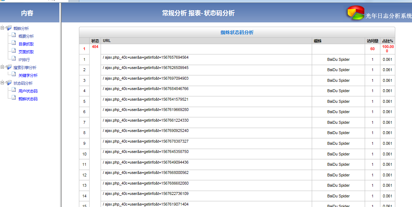Click the 占比% column header
412x207 pixels.
coord(387,41)
